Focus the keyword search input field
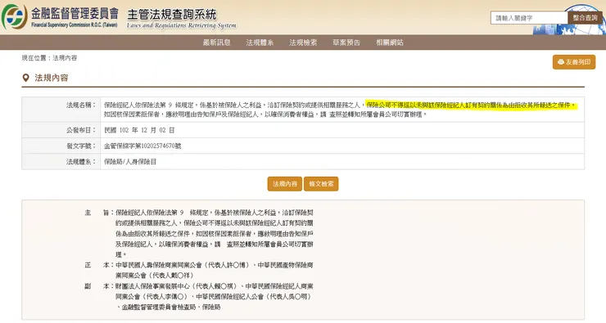 click(x=529, y=18)
